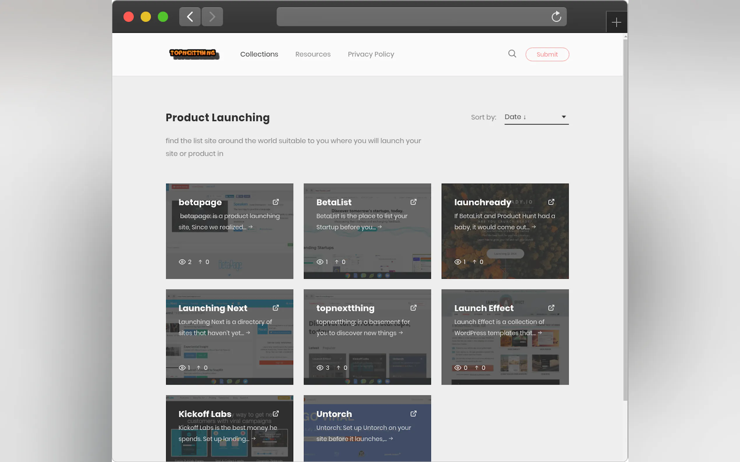740x462 pixels.
Task: Click the Product Launching heading
Action: coord(218,117)
